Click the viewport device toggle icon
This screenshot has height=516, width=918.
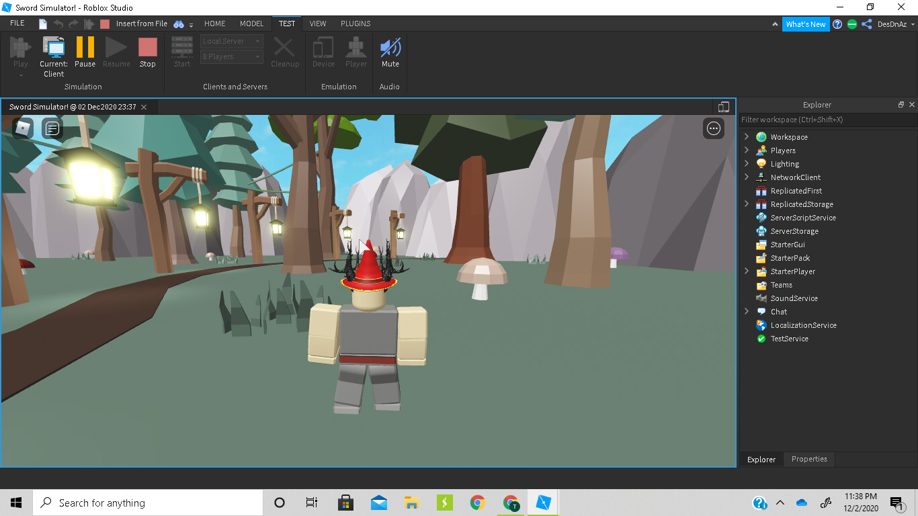[723, 107]
